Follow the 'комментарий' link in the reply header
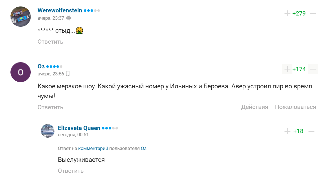The width and height of the screenshot is (326, 177). (x=93, y=148)
